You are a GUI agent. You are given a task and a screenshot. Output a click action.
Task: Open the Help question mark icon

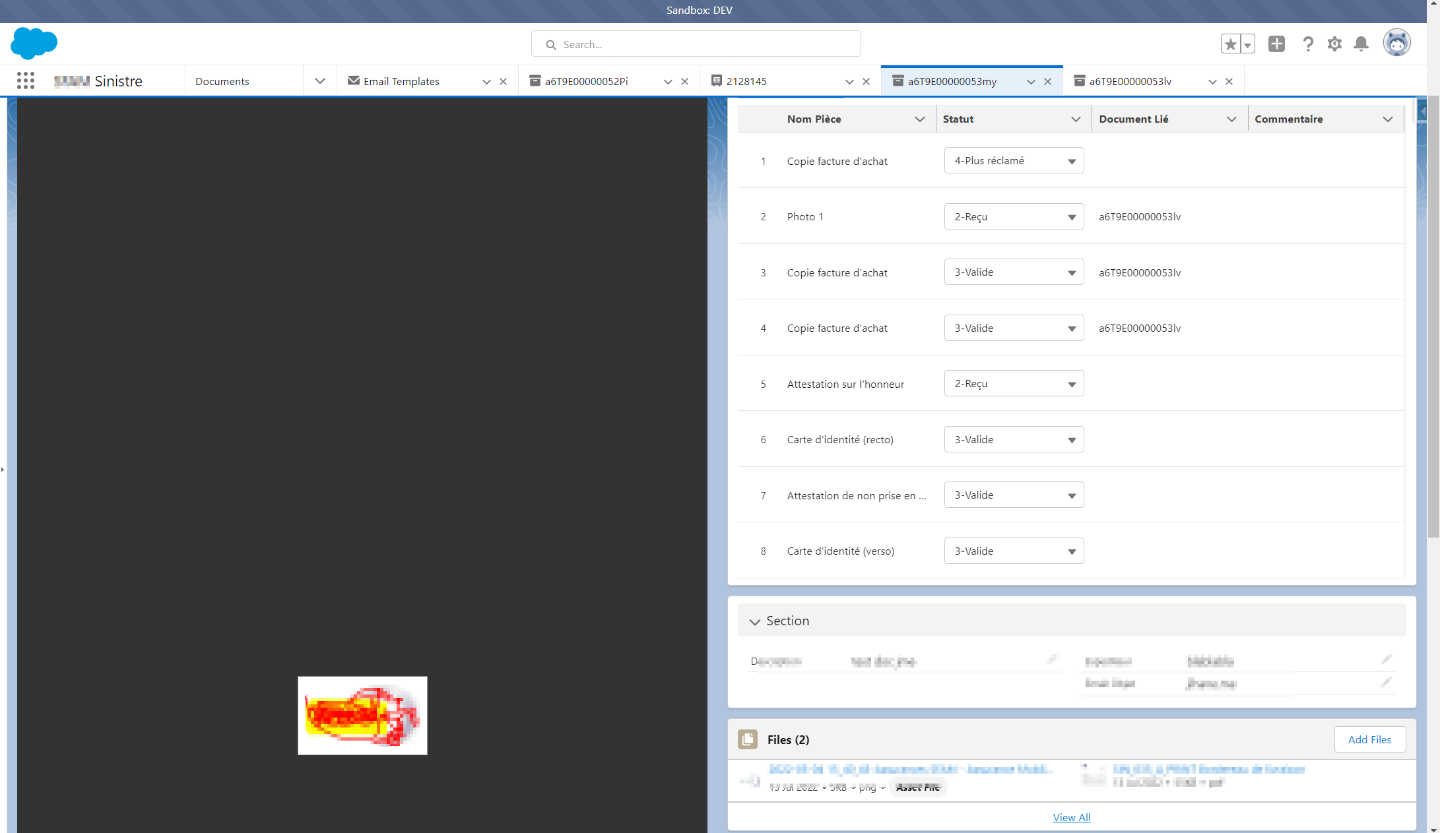click(x=1307, y=44)
